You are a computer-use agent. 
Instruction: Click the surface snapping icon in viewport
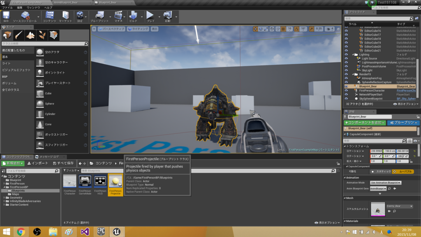(278, 29)
